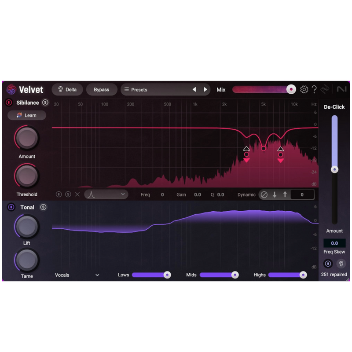The height and width of the screenshot is (352, 352).
Task: Click the Freq Skew value field
Action: (334, 243)
